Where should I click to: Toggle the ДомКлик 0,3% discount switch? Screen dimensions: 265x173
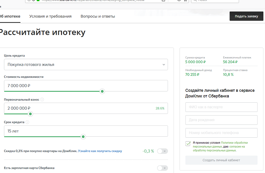pos(162,151)
